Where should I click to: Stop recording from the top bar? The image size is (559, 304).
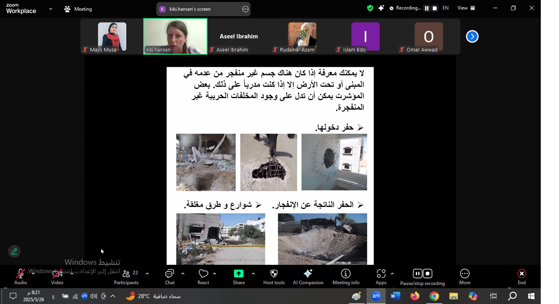435,8
